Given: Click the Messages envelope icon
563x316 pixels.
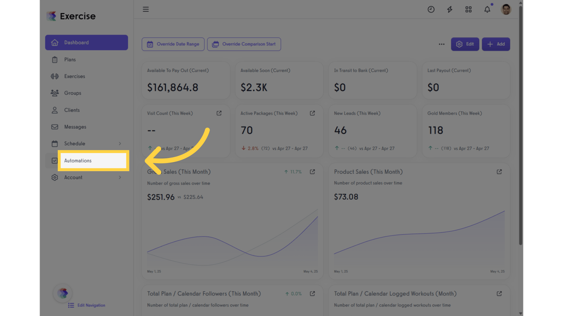Looking at the screenshot, I should [x=54, y=127].
